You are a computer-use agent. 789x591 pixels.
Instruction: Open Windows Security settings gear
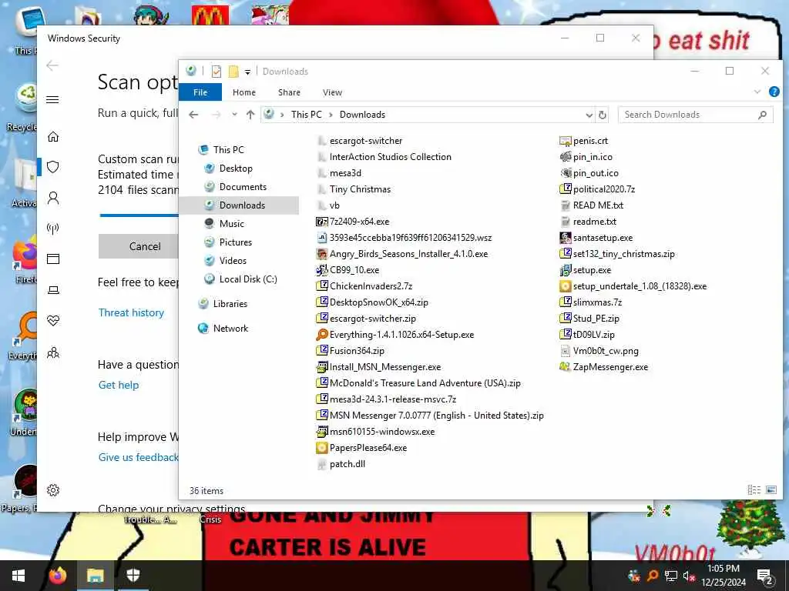point(53,490)
